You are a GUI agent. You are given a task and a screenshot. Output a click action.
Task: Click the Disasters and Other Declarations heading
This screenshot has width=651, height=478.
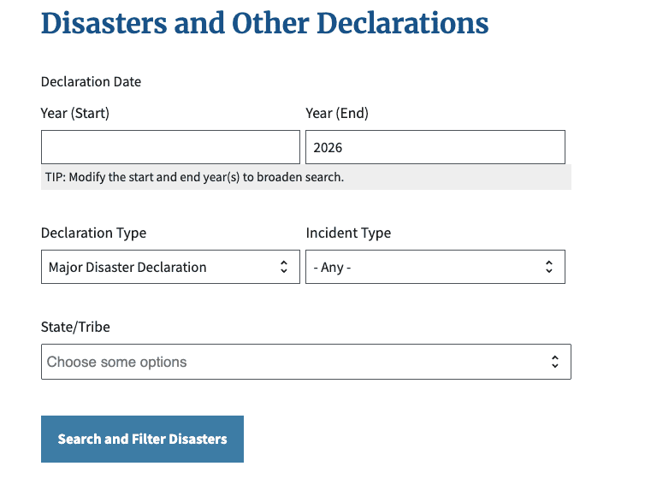[x=264, y=23]
